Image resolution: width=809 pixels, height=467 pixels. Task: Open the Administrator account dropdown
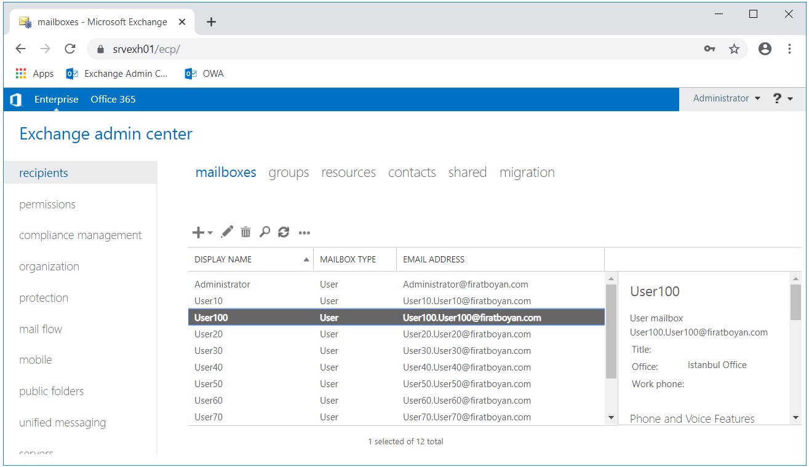(727, 98)
